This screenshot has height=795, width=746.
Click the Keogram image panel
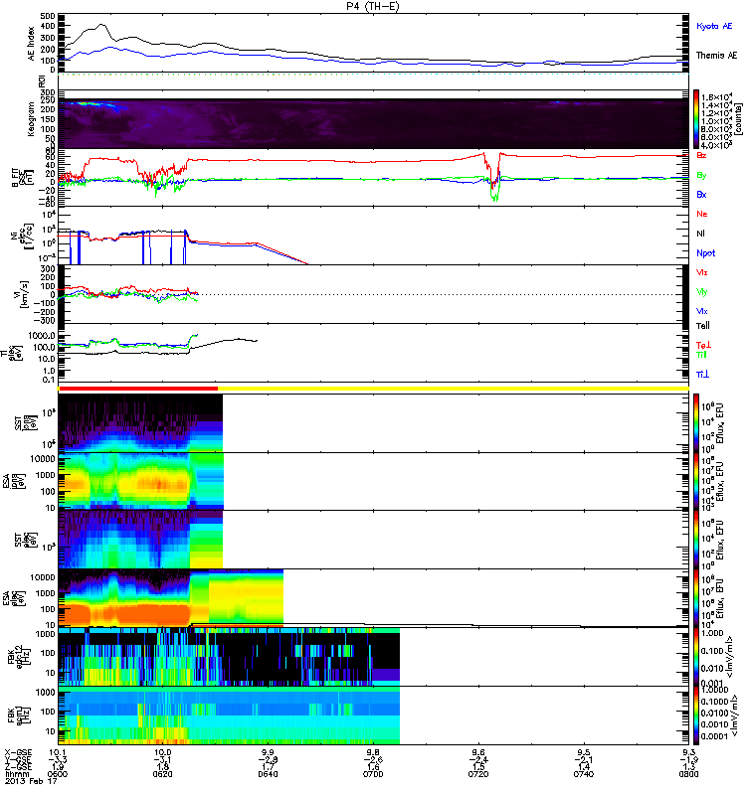(374, 123)
